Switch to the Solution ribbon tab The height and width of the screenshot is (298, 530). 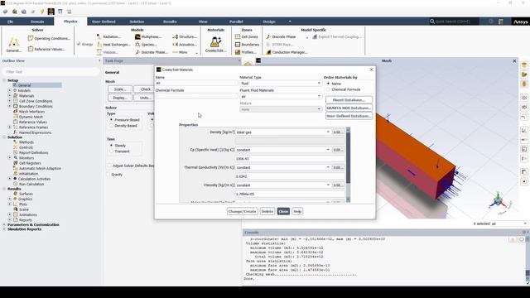(137, 22)
